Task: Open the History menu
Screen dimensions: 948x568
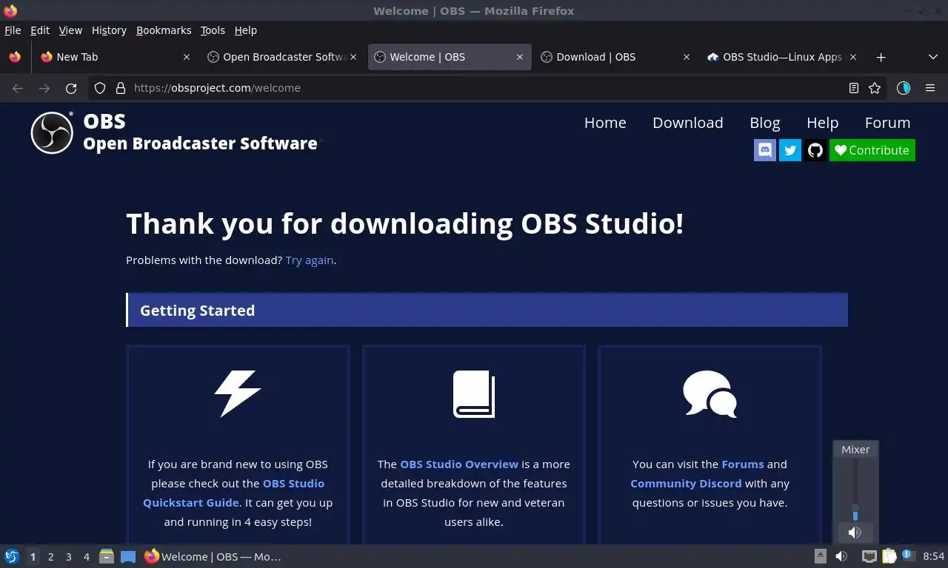Action: pyautogui.click(x=109, y=30)
